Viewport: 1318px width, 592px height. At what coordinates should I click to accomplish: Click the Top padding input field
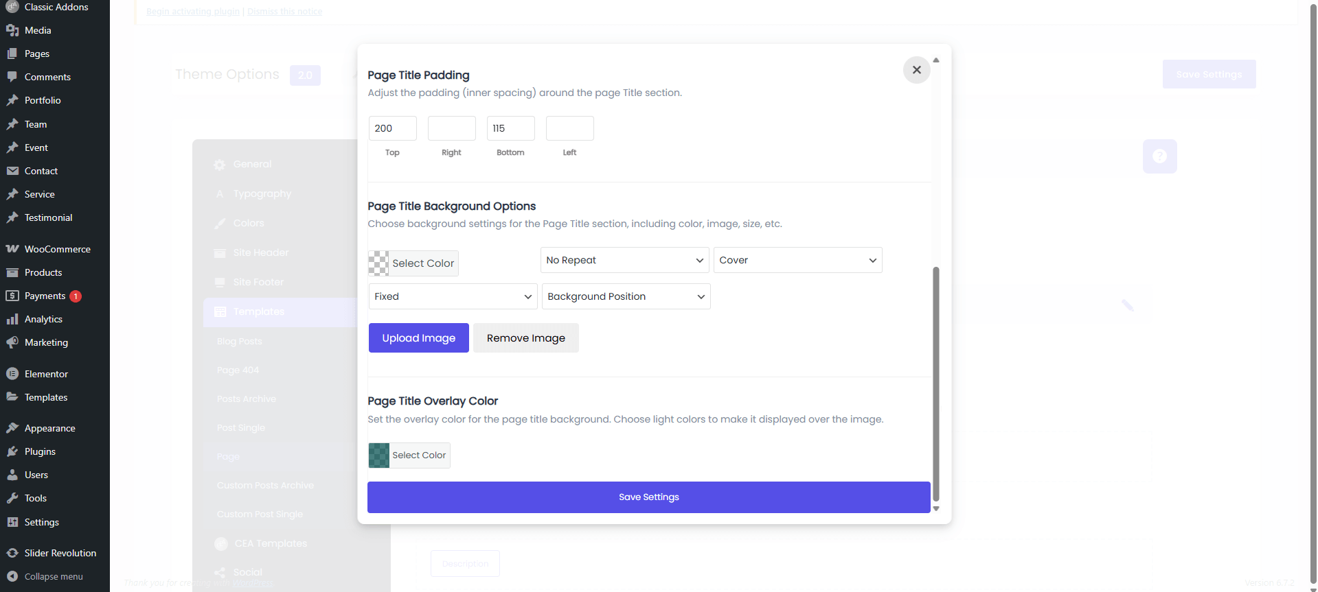(x=392, y=128)
